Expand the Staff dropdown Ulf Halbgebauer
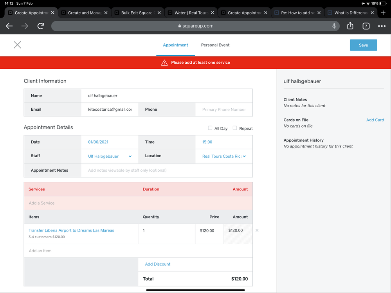 (110, 156)
